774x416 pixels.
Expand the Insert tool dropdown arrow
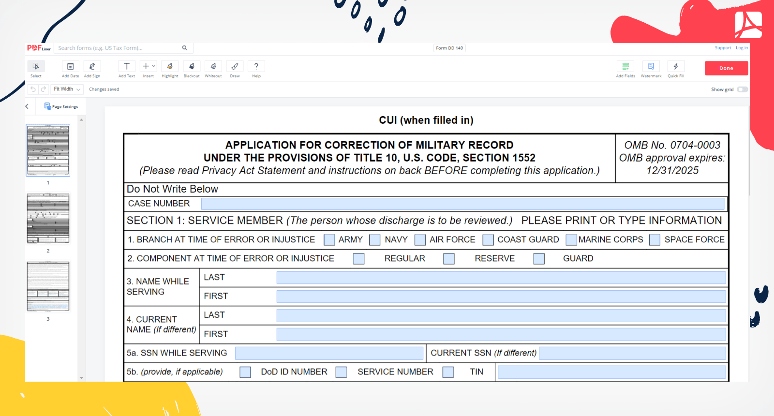pos(154,66)
